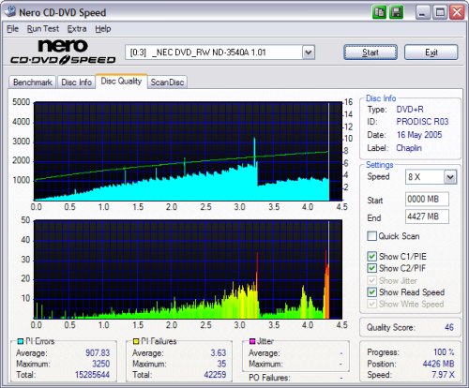Click the Start 0000 MB input field
Image resolution: width=469 pixels, height=388 pixels.
[427, 199]
